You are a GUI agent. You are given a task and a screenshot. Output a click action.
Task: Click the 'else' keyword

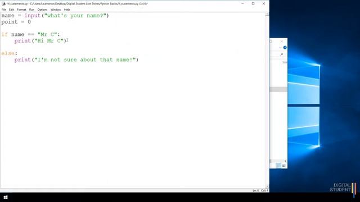coord(8,53)
